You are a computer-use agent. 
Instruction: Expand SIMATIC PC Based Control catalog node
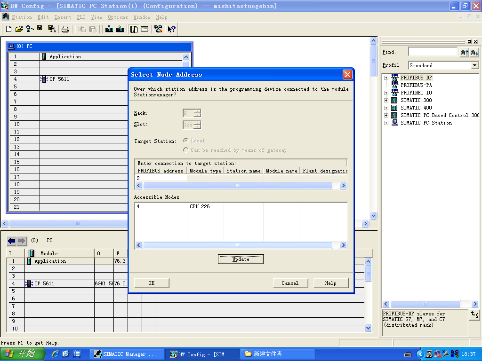(x=386, y=116)
